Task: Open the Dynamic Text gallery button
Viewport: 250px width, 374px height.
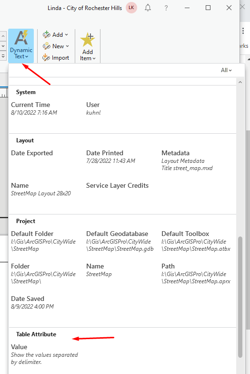Action: coord(21,45)
